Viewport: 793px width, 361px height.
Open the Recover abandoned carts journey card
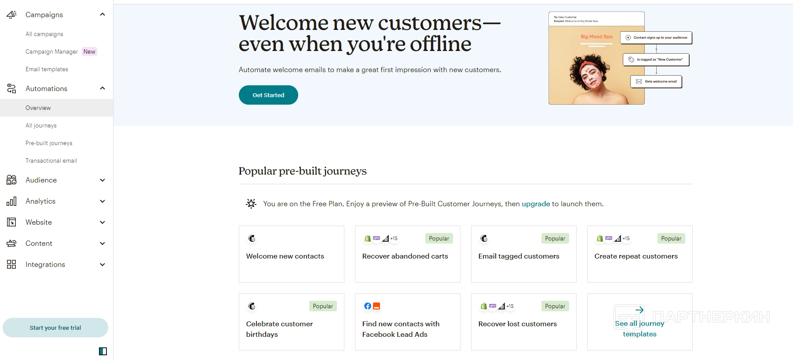tap(407, 254)
